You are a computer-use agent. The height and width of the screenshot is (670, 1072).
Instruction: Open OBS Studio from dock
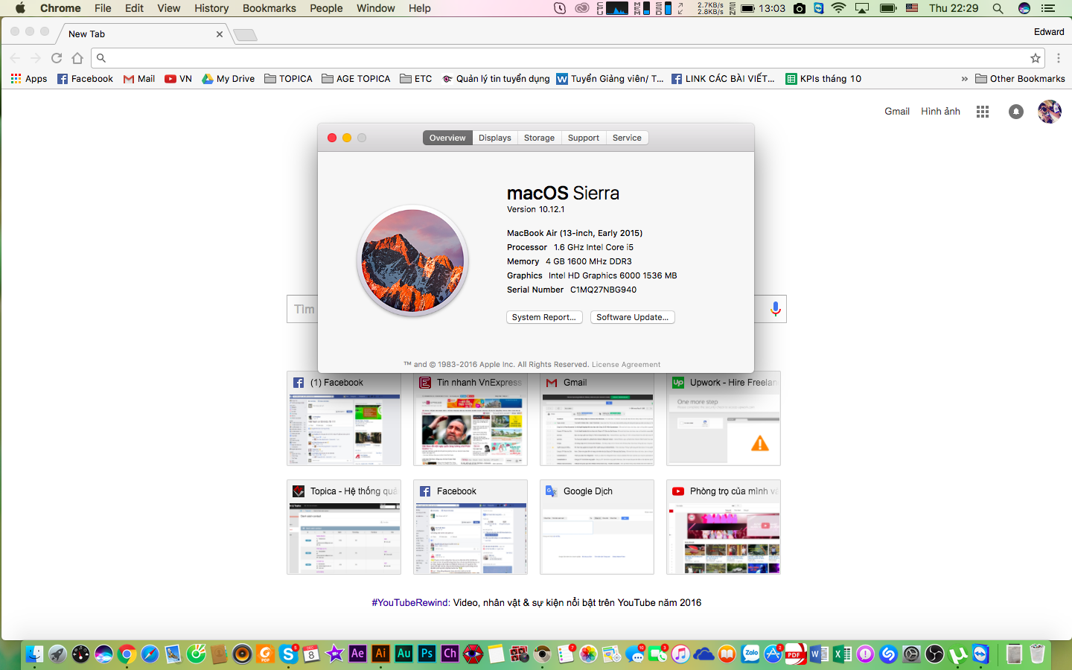click(934, 654)
